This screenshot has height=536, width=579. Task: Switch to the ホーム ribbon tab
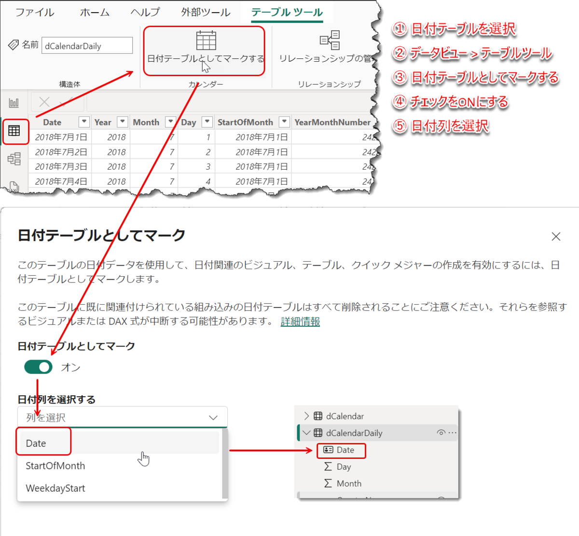(95, 12)
